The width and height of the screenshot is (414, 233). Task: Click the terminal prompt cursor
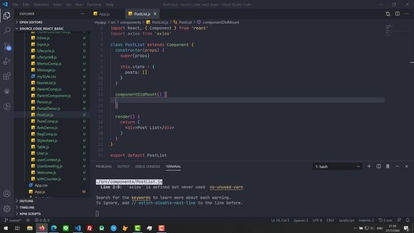97,214
